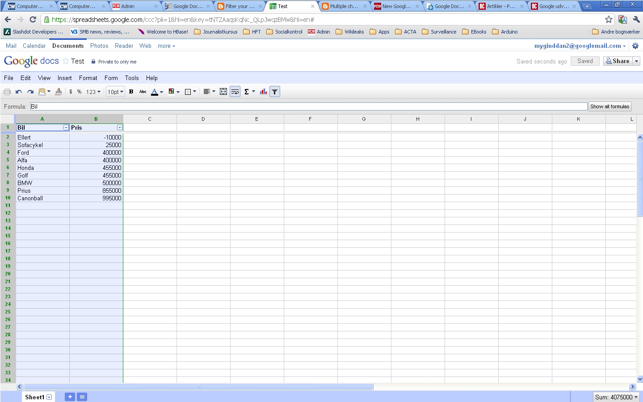Click the Formula input field
The width and height of the screenshot is (643, 402).
tap(308, 106)
